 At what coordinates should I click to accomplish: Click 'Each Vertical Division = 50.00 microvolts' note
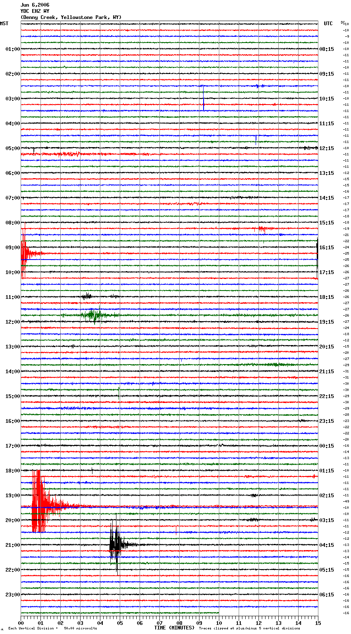click(x=53, y=628)
